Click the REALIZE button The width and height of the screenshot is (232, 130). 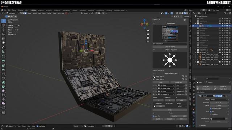point(170,119)
